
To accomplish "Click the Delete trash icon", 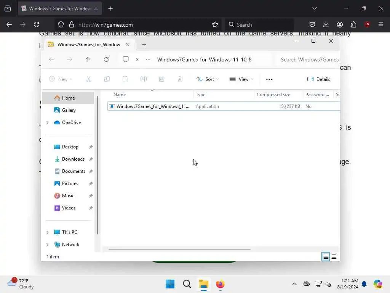I will [180, 79].
